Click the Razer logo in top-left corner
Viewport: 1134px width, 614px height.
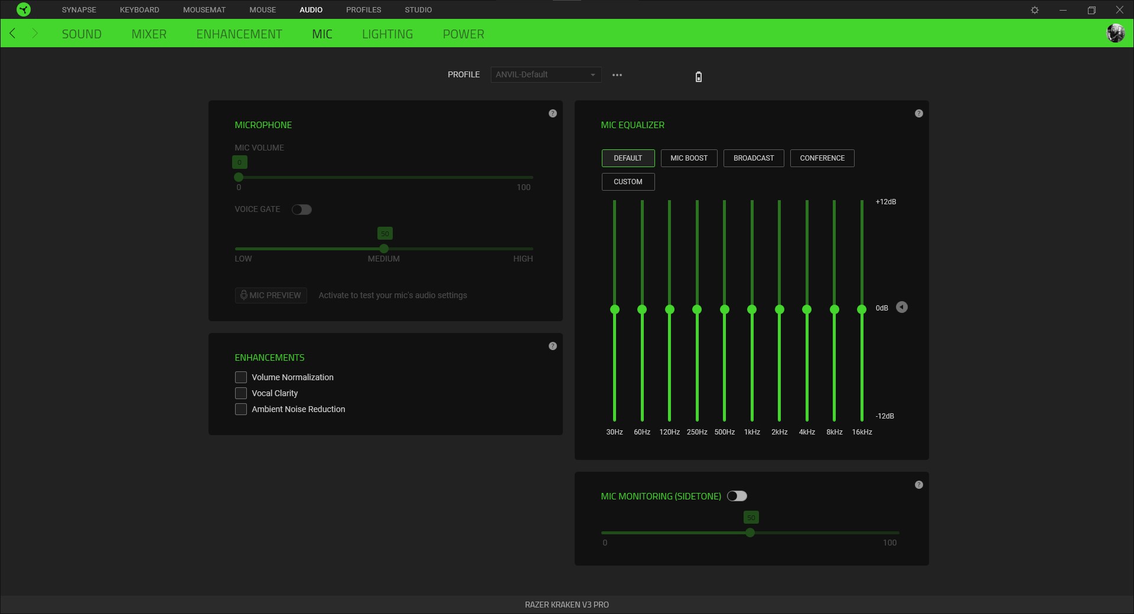pyautogui.click(x=24, y=9)
